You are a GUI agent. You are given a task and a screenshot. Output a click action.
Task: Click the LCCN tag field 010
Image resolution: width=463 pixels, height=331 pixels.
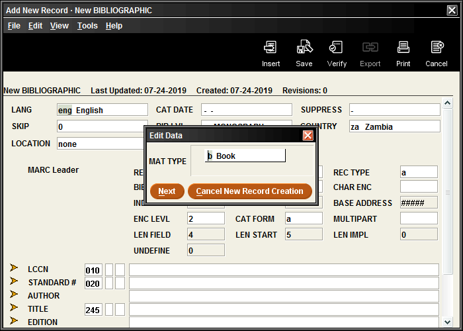point(93,270)
